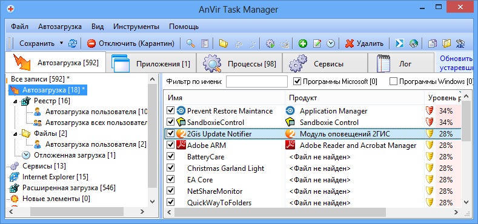Uncheck the SandboxieControl entry checkbox
Image resolution: width=478 pixels, height=224 pixels.
click(x=171, y=122)
